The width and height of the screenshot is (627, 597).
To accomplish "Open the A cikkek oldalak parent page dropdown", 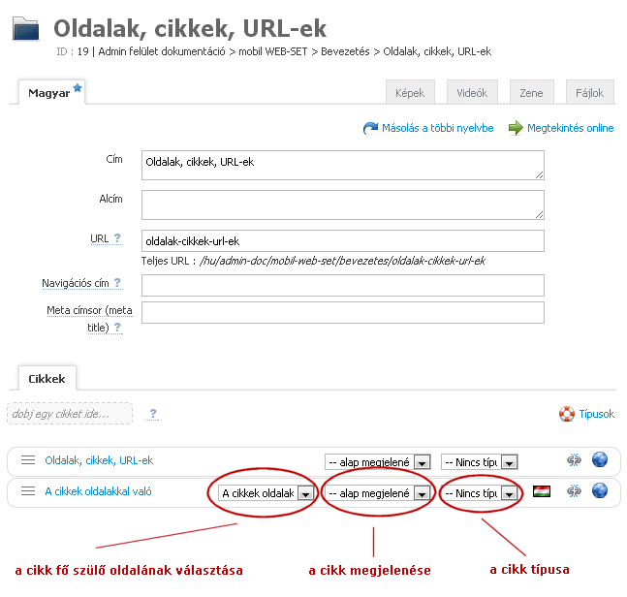I will [266, 493].
